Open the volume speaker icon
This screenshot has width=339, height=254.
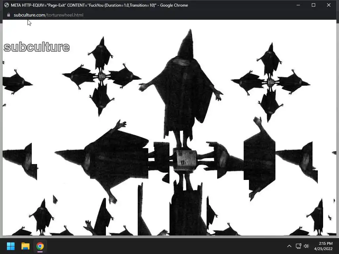coord(306,246)
